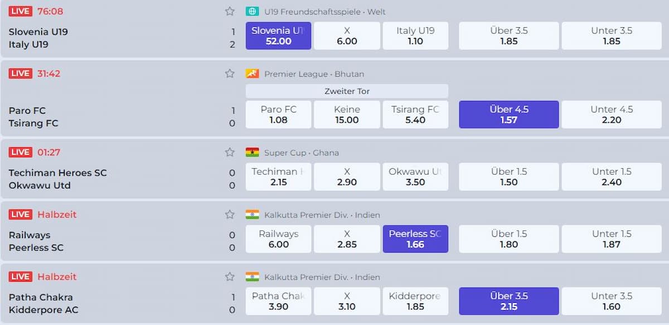Star the Paro FC vs Tsirang FC match
Image resolution: width=669 pixels, height=325 pixels.
point(230,74)
